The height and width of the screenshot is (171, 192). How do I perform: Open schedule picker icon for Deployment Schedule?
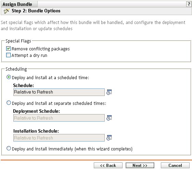109,118
